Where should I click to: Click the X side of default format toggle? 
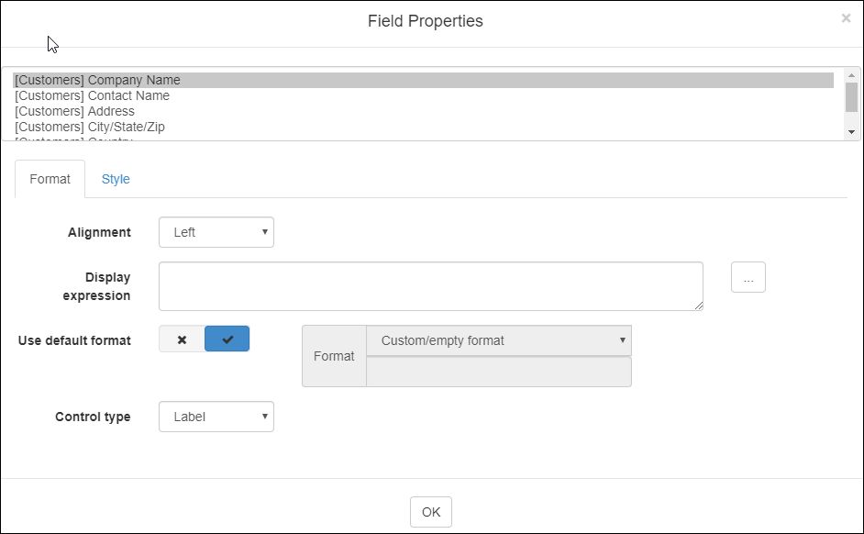pos(182,339)
